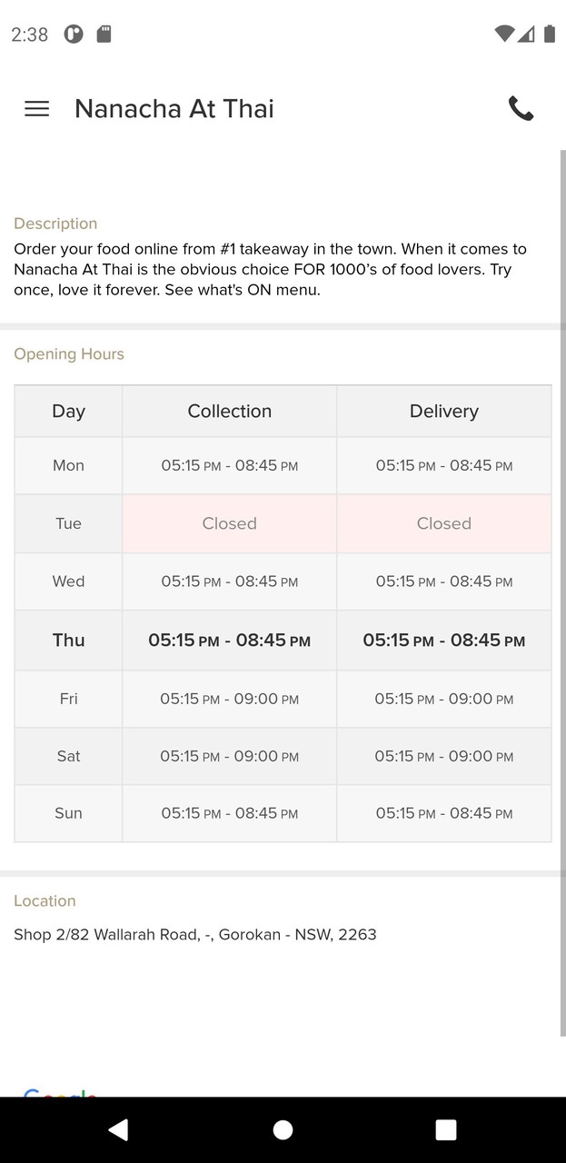Tap the Opening Hours section heading
Image resolution: width=566 pixels, height=1163 pixels.
click(69, 354)
